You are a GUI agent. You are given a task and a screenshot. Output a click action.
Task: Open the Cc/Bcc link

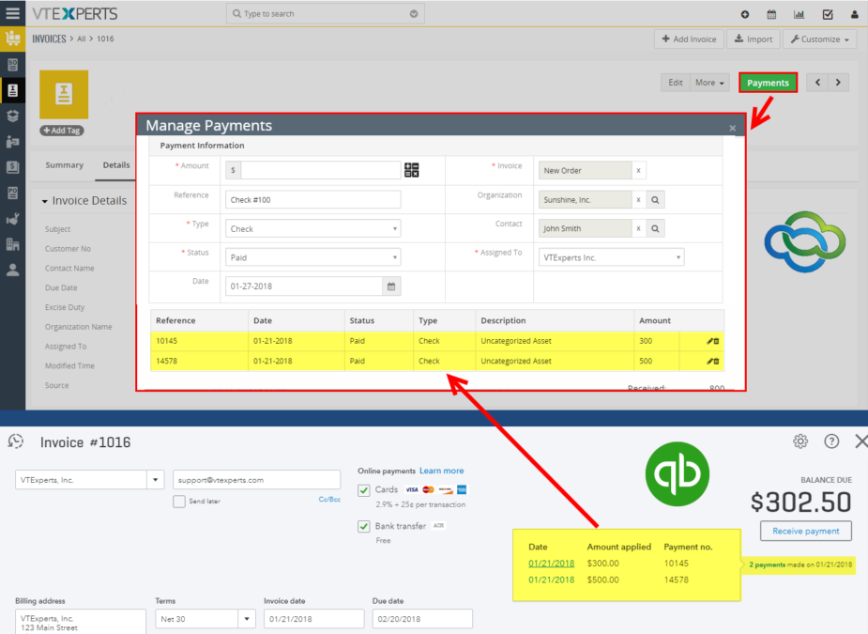(329, 500)
